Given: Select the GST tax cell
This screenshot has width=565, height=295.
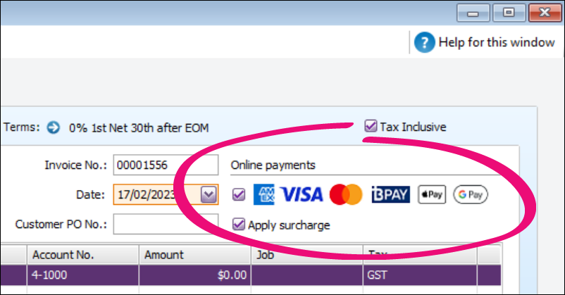Looking at the screenshot, I should coord(420,275).
